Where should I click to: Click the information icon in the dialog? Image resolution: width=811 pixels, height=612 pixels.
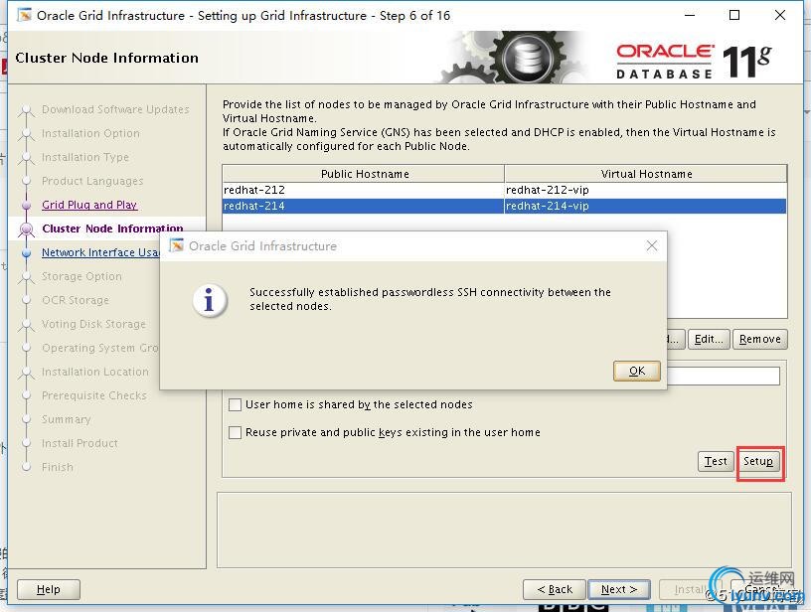[209, 300]
